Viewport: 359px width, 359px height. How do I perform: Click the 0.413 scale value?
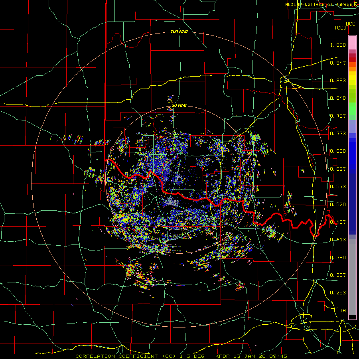[338, 240]
